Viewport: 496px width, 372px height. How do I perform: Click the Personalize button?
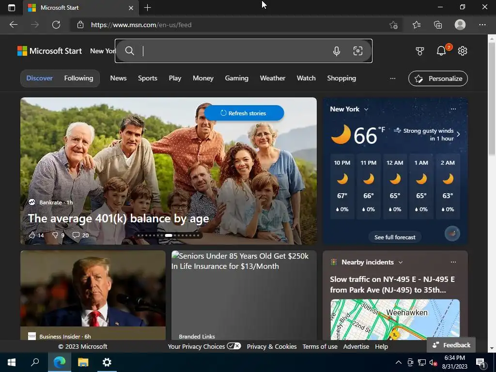(x=438, y=78)
